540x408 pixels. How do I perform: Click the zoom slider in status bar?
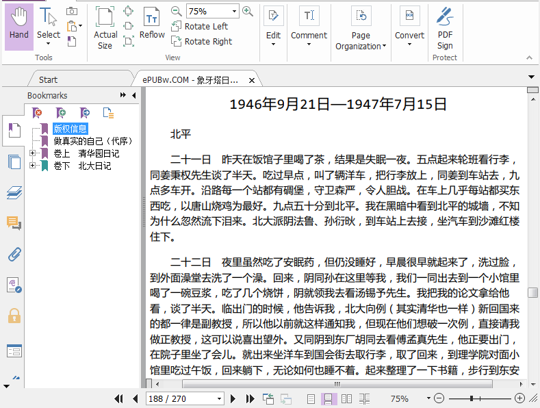click(x=472, y=398)
